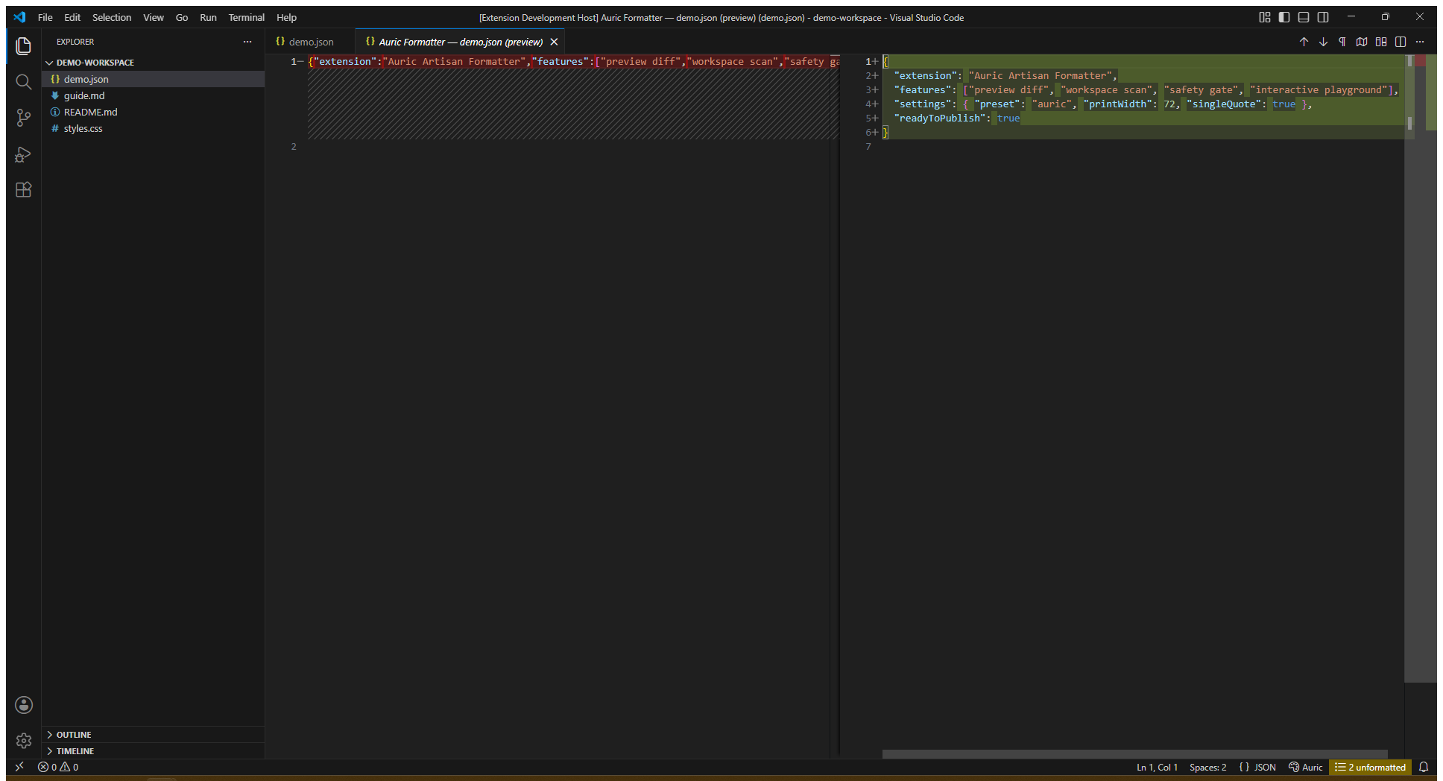Open the Source Control view
This screenshot has width=1443, height=781.
coord(23,118)
